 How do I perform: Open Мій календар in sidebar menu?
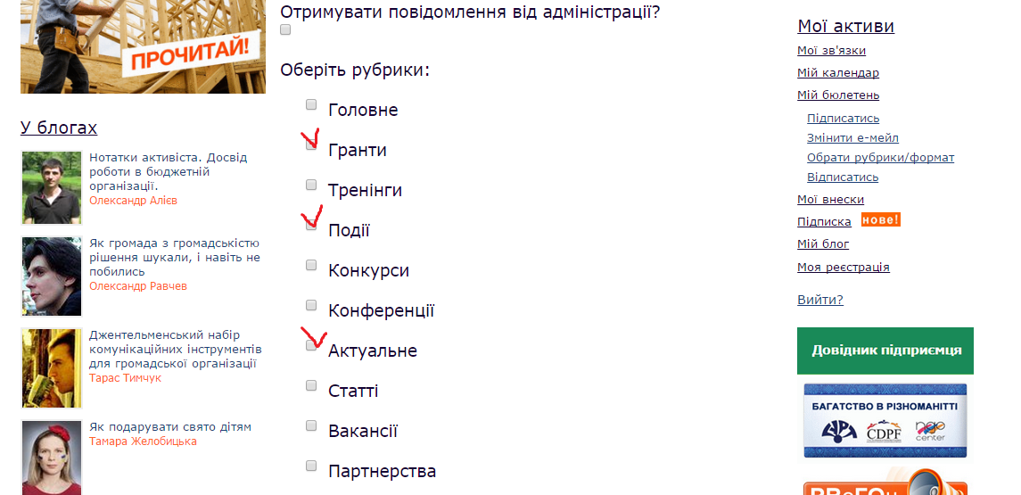[838, 73]
